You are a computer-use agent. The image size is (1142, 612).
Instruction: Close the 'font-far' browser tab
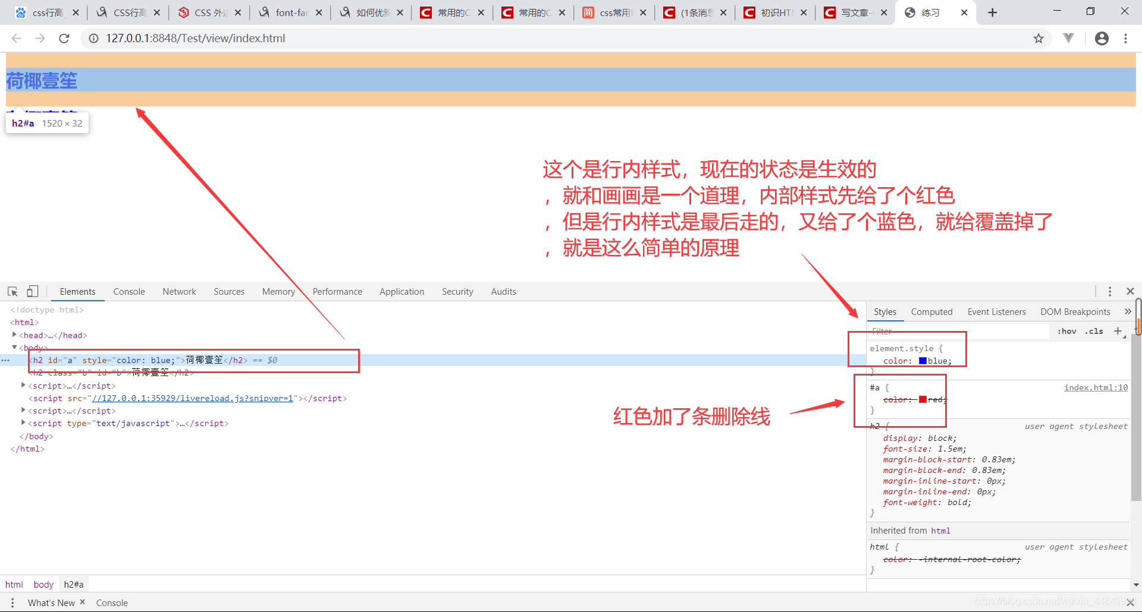pos(319,12)
